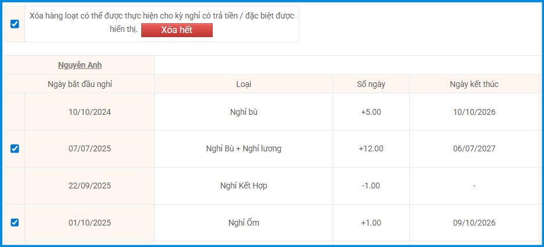
Task: Select the Nghỉ bù leave type cell
Action: tap(244, 112)
